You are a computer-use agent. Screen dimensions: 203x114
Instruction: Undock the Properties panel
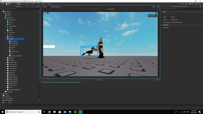[200, 6]
